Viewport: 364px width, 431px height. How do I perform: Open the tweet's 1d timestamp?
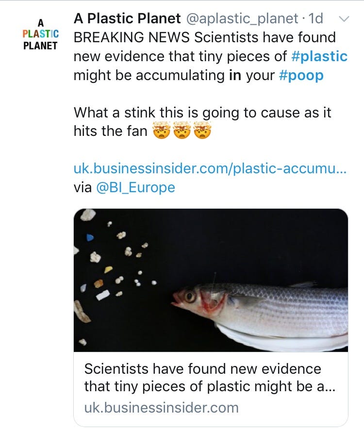(316, 18)
